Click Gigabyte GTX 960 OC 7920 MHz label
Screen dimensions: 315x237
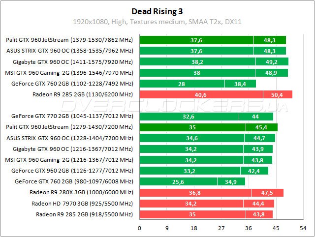coord(73,62)
